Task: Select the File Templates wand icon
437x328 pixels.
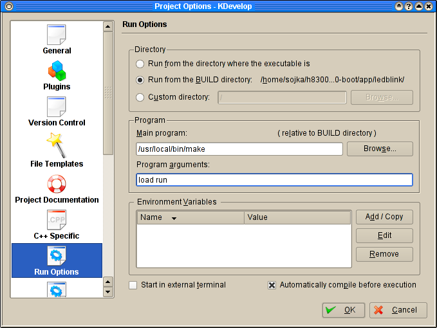Action: 57,145
